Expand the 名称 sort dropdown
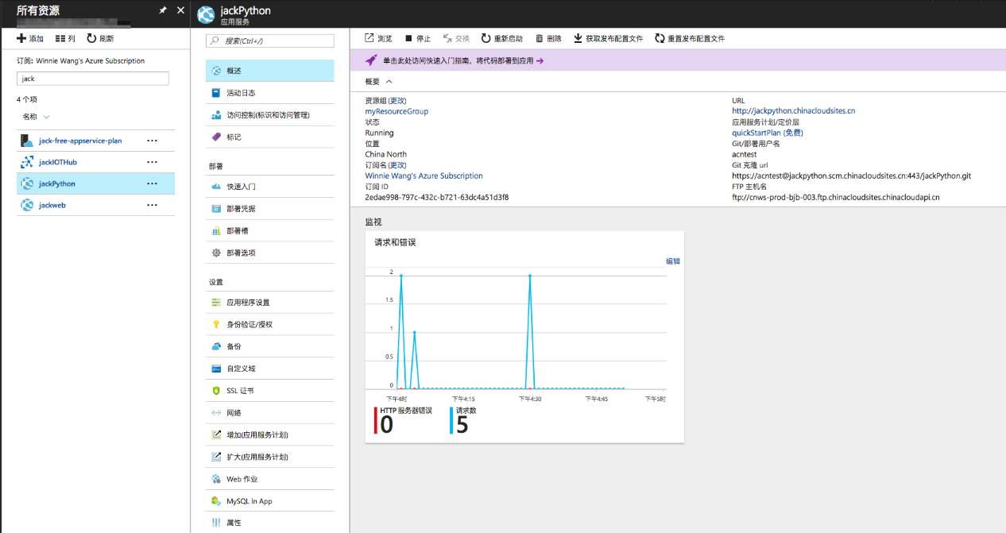The image size is (1006, 533). (x=36, y=117)
